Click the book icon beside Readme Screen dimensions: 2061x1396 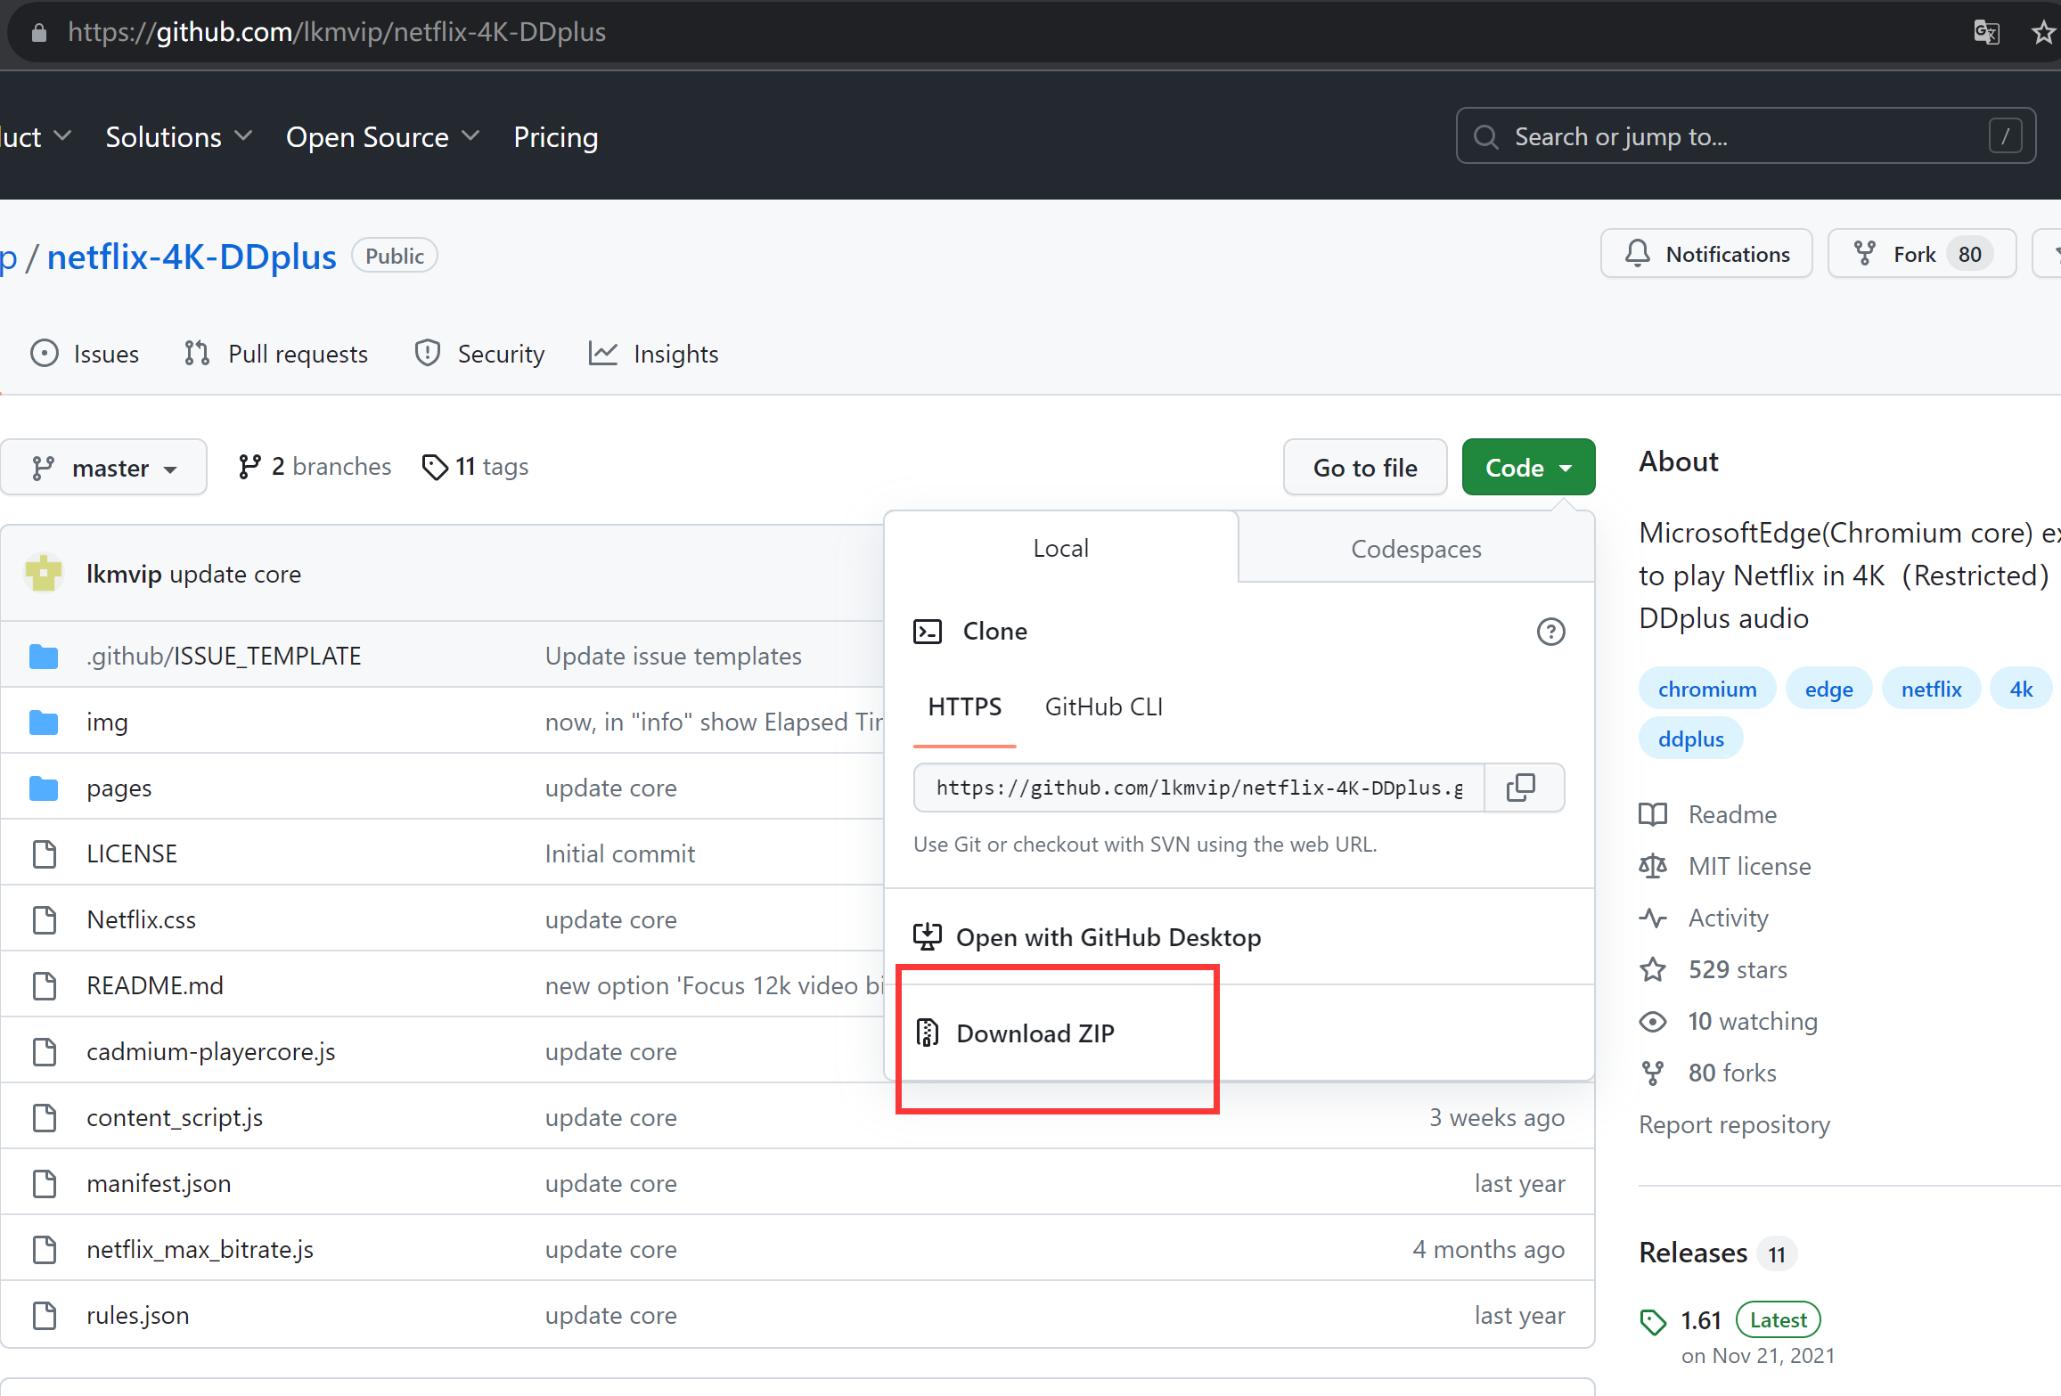click(1653, 814)
